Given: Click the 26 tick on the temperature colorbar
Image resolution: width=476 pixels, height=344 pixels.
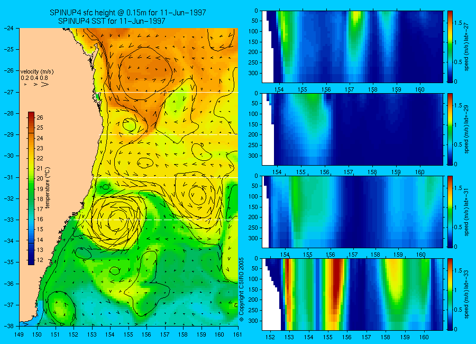Looking at the screenshot, I should pos(40,117).
